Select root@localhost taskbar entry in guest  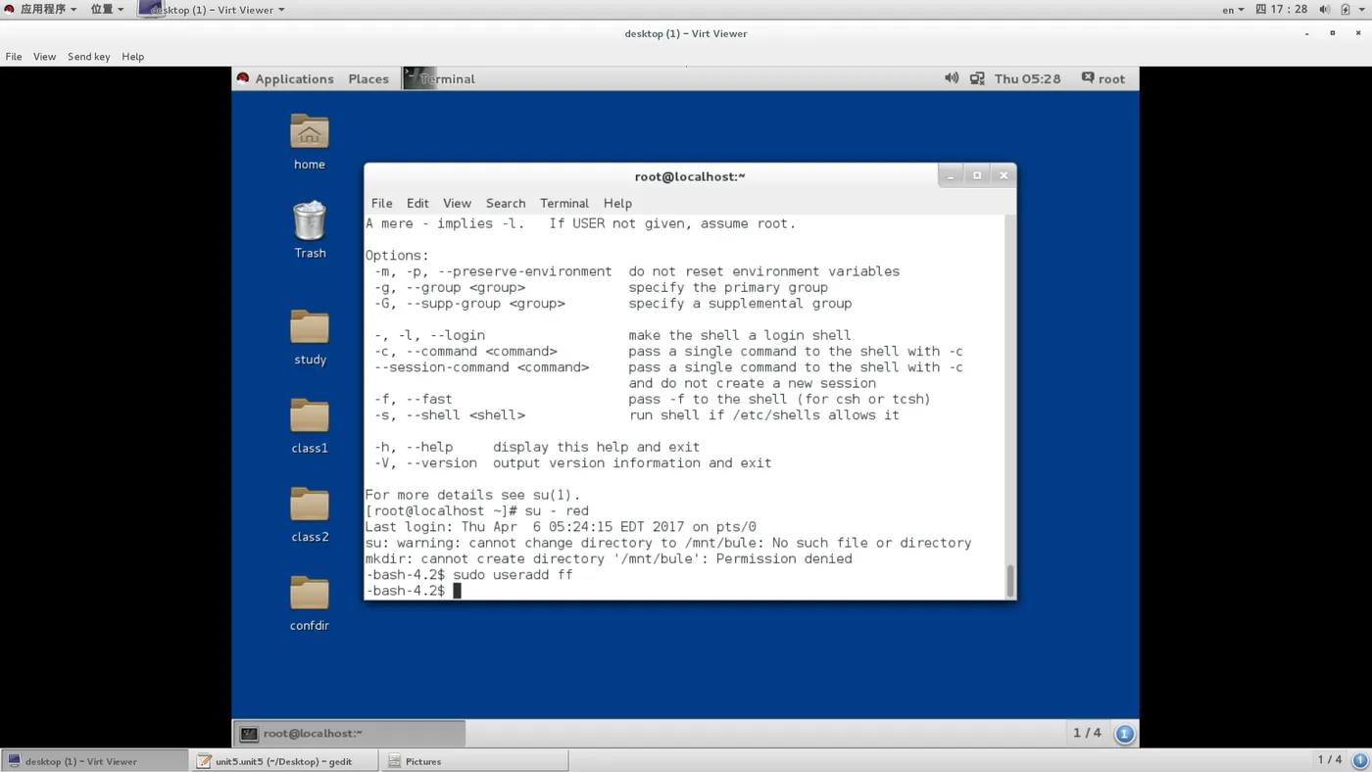pyautogui.click(x=350, y=733)
